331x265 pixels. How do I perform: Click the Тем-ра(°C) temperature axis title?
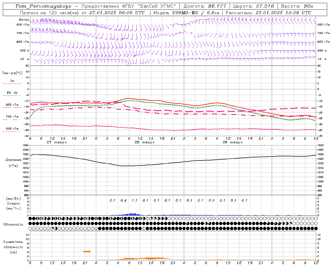pyautogui.click(x=12, y=73)
